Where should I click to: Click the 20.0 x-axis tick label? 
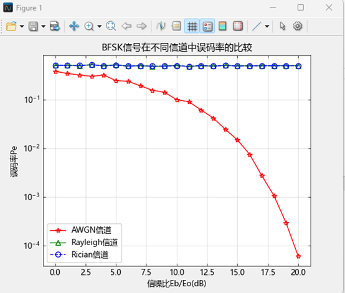pyautogui.click(x=298, y=272)
